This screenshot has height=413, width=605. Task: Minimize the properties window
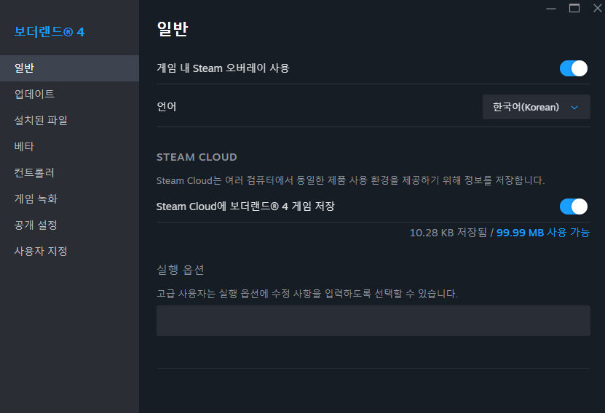pos(551,8)
